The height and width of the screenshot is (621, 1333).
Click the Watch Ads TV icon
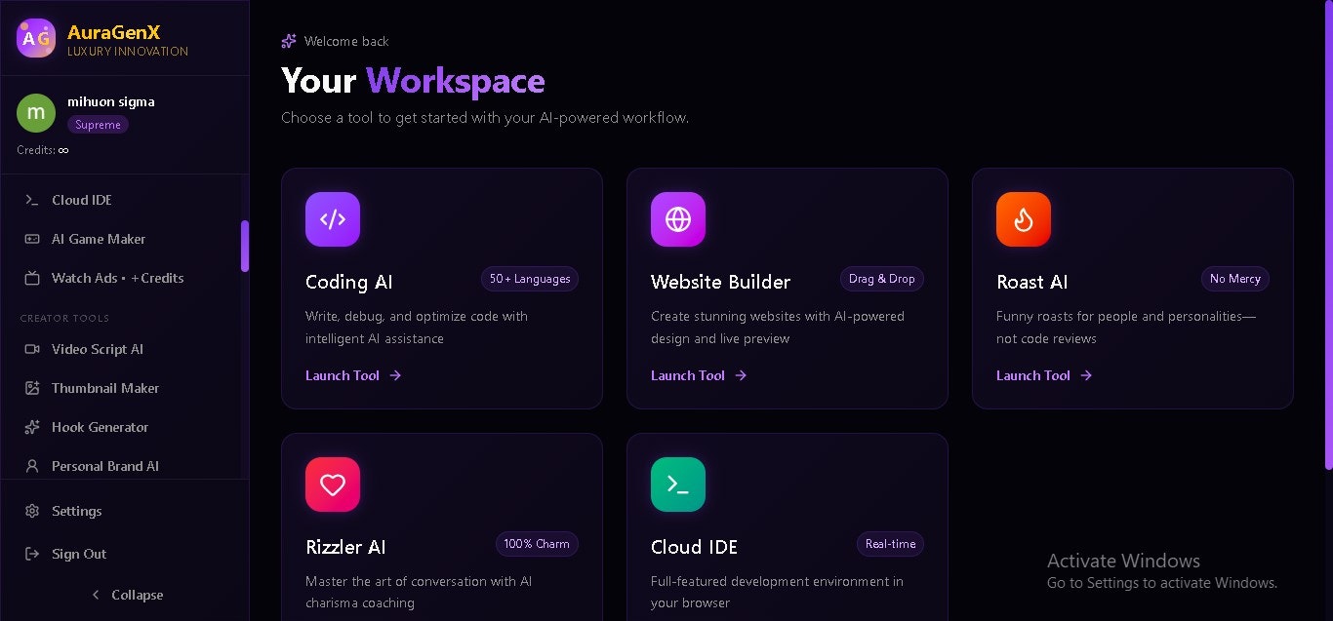click(x=32, y=278)
